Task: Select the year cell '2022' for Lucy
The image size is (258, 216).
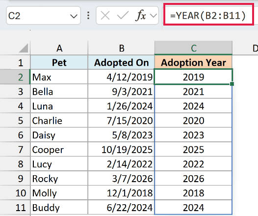Action: (193, 164)
